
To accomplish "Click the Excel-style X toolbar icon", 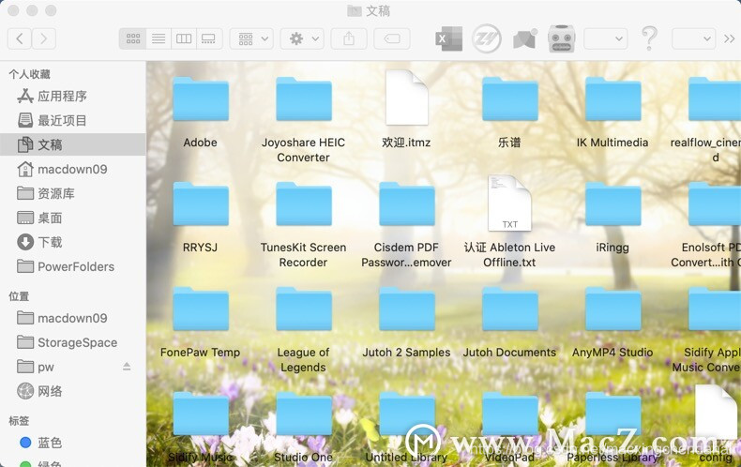I will coord(448,38).
